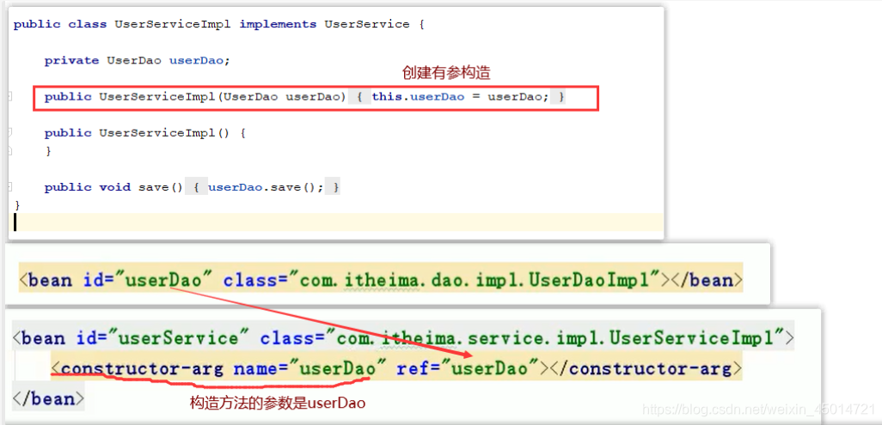Click 'implements' keyword in the class header
The height and width of the screenshot is (425, 882).
click(278, 24)
